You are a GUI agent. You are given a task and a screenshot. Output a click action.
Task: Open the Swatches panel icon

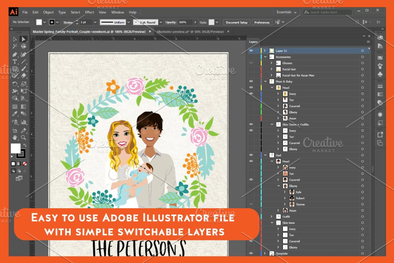(380, 58)
